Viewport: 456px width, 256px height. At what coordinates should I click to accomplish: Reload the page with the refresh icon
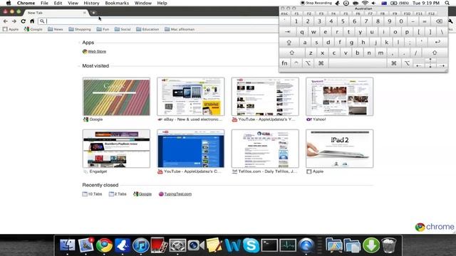click(x=24, y=21)
